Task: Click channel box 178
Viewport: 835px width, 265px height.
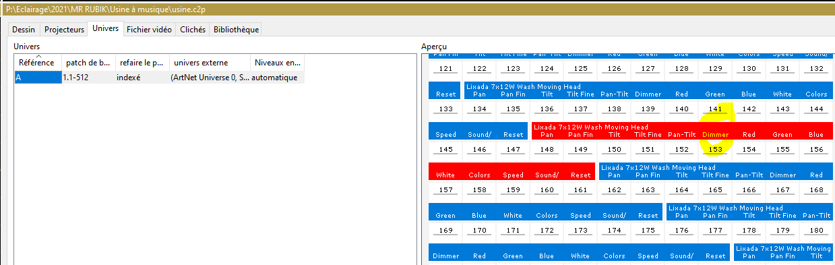Action: tap(749, 230)
